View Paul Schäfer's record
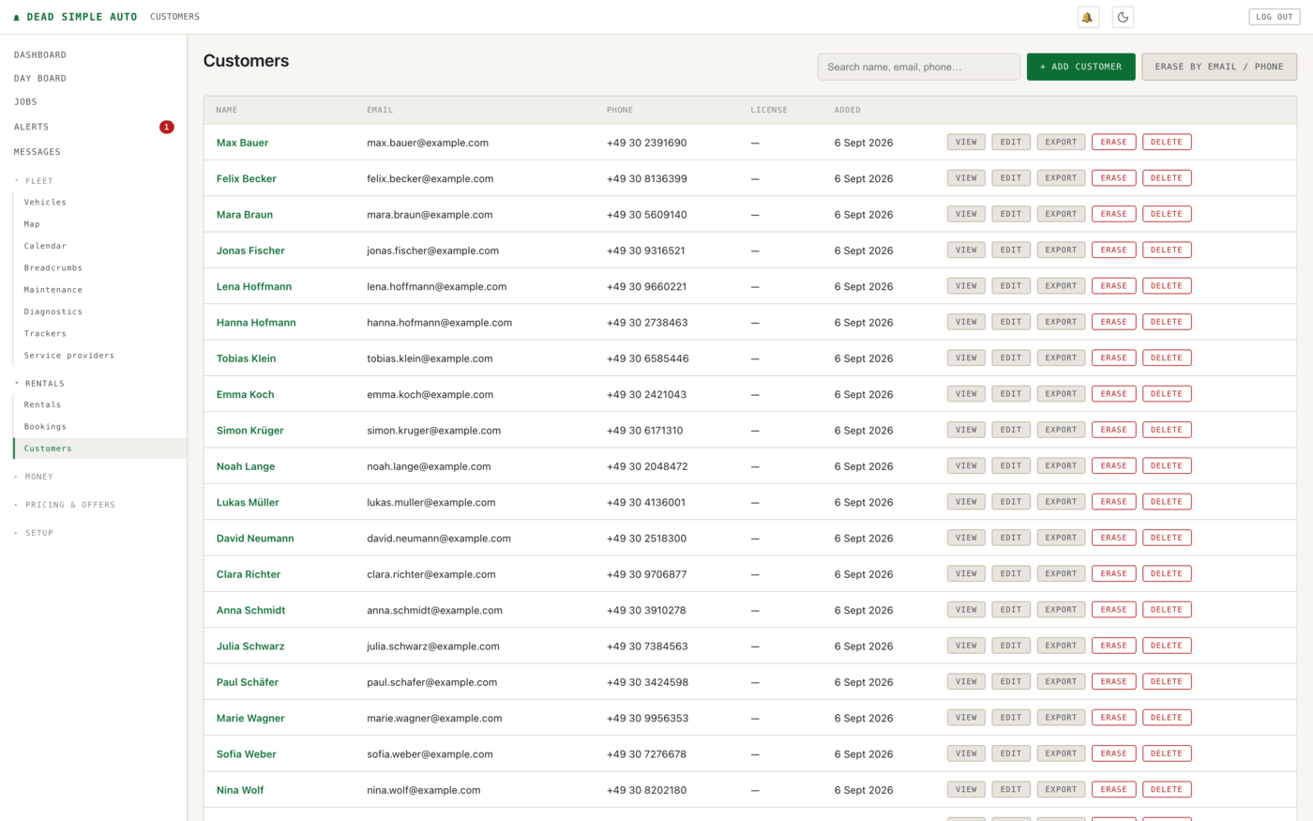The image size is (1313, 821). [966, 681]
